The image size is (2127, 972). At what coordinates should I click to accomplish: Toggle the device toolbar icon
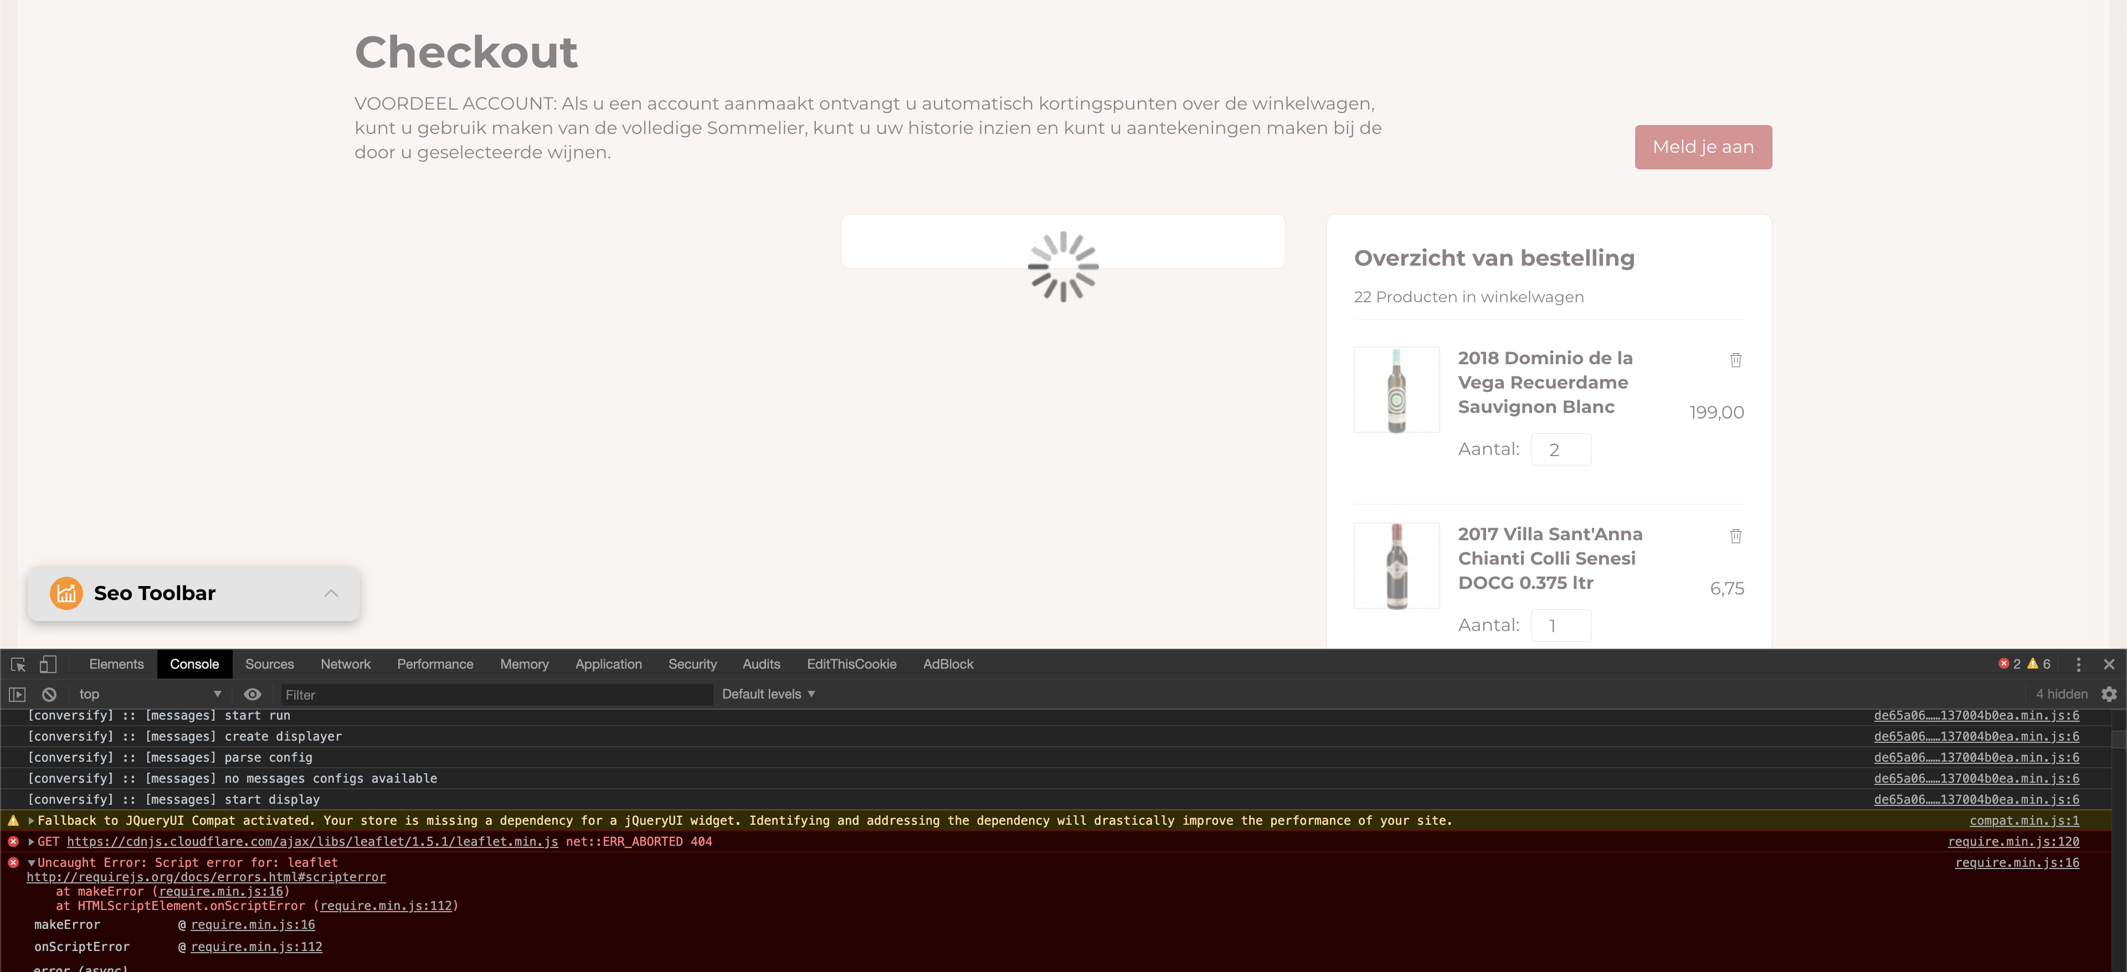pyautogui.click(x=48, y=664)
